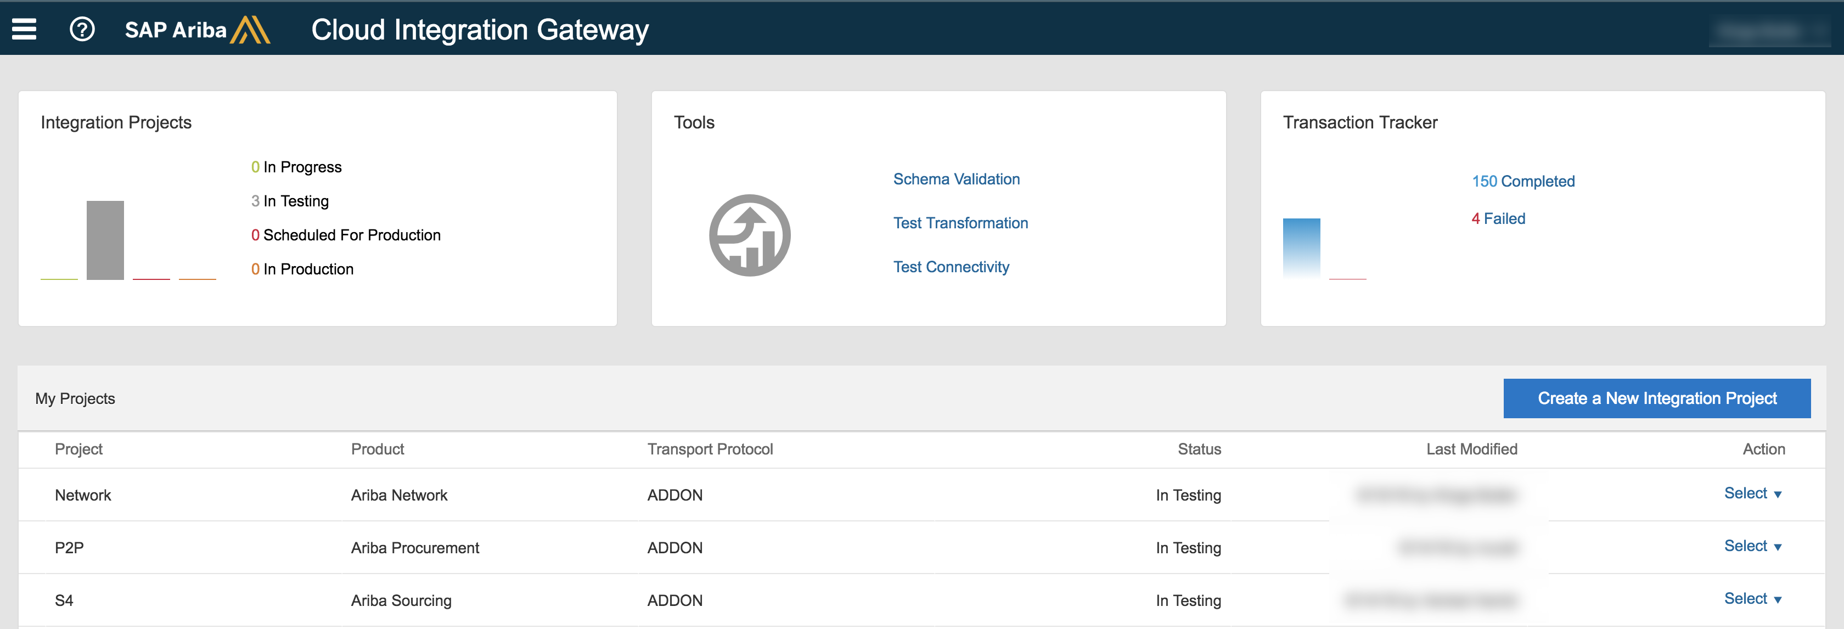Open Test Connectivity tool
The image size is (1844, 629).
[951, 267]
